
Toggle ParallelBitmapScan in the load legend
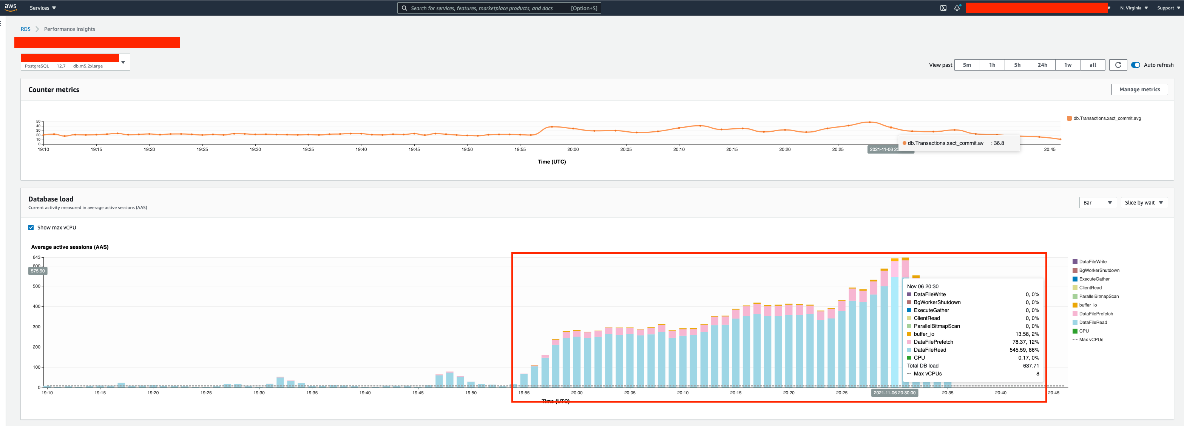1096,297
